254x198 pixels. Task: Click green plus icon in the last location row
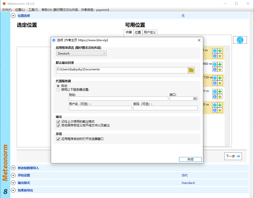tap(220, 105)
